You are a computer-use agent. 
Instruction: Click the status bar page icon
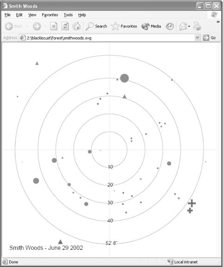tap(5, 262)
